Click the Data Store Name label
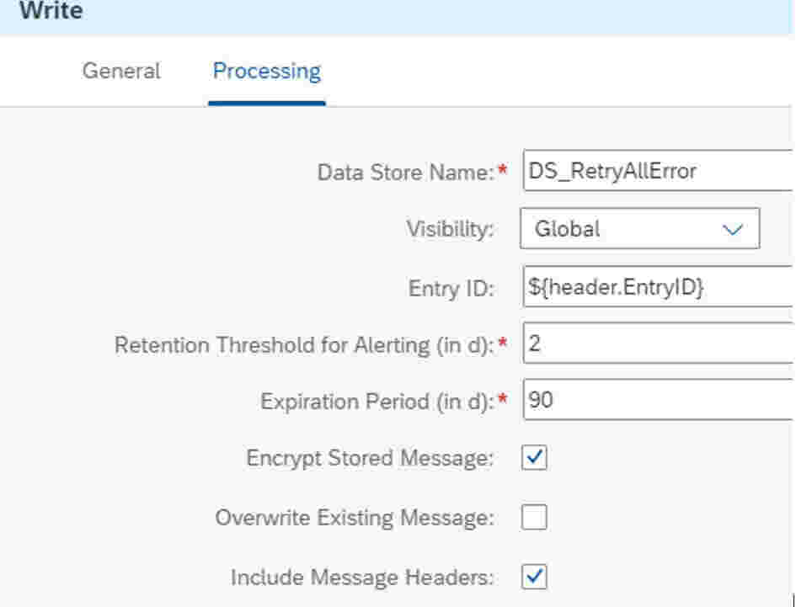796x607 pixels. 406,172
